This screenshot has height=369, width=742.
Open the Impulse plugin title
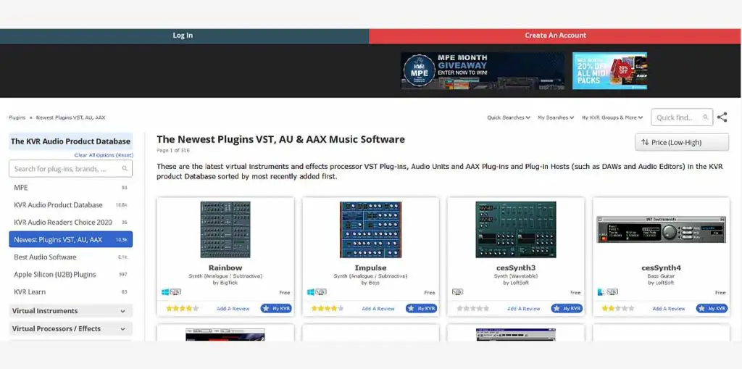pyautogui.click(x=370, y=268)
